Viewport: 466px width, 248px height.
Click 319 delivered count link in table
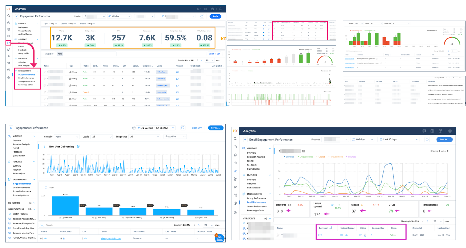tap(320, 235)
